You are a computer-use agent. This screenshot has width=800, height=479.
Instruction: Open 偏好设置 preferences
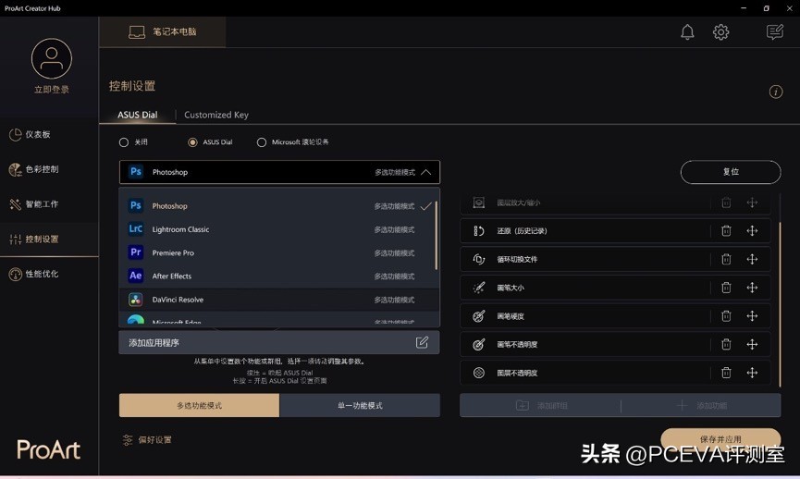(147, 440)
